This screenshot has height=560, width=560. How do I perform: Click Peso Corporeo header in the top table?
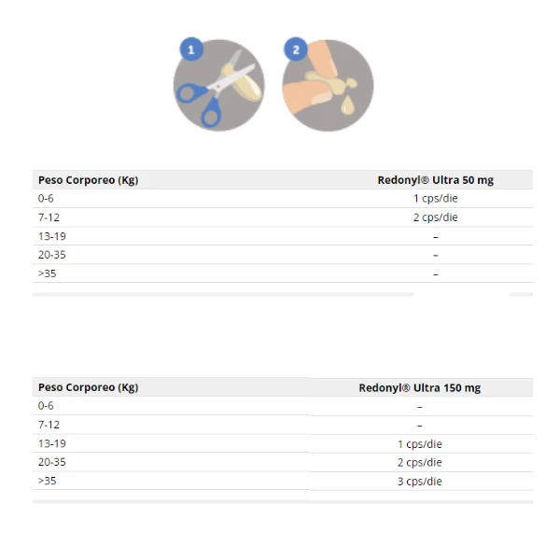pyautogui.click(x=88, y=180)
